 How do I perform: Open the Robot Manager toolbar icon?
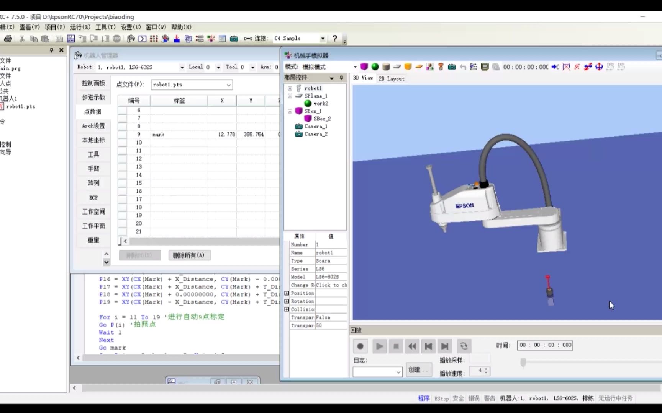click(131, 39)
